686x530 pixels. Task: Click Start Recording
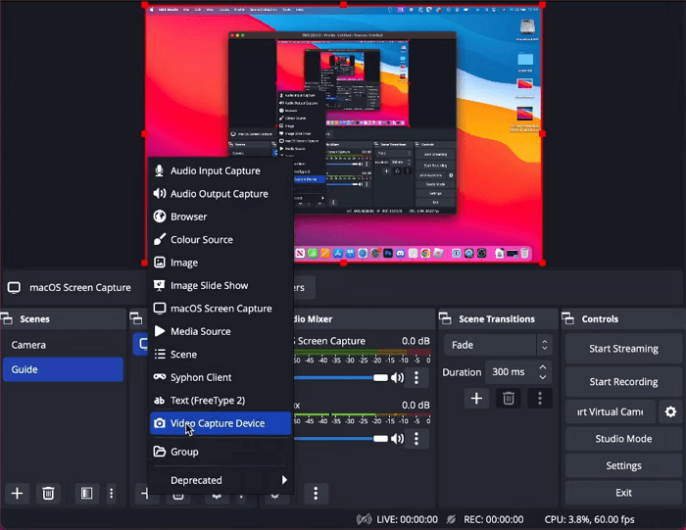point(623,382)
